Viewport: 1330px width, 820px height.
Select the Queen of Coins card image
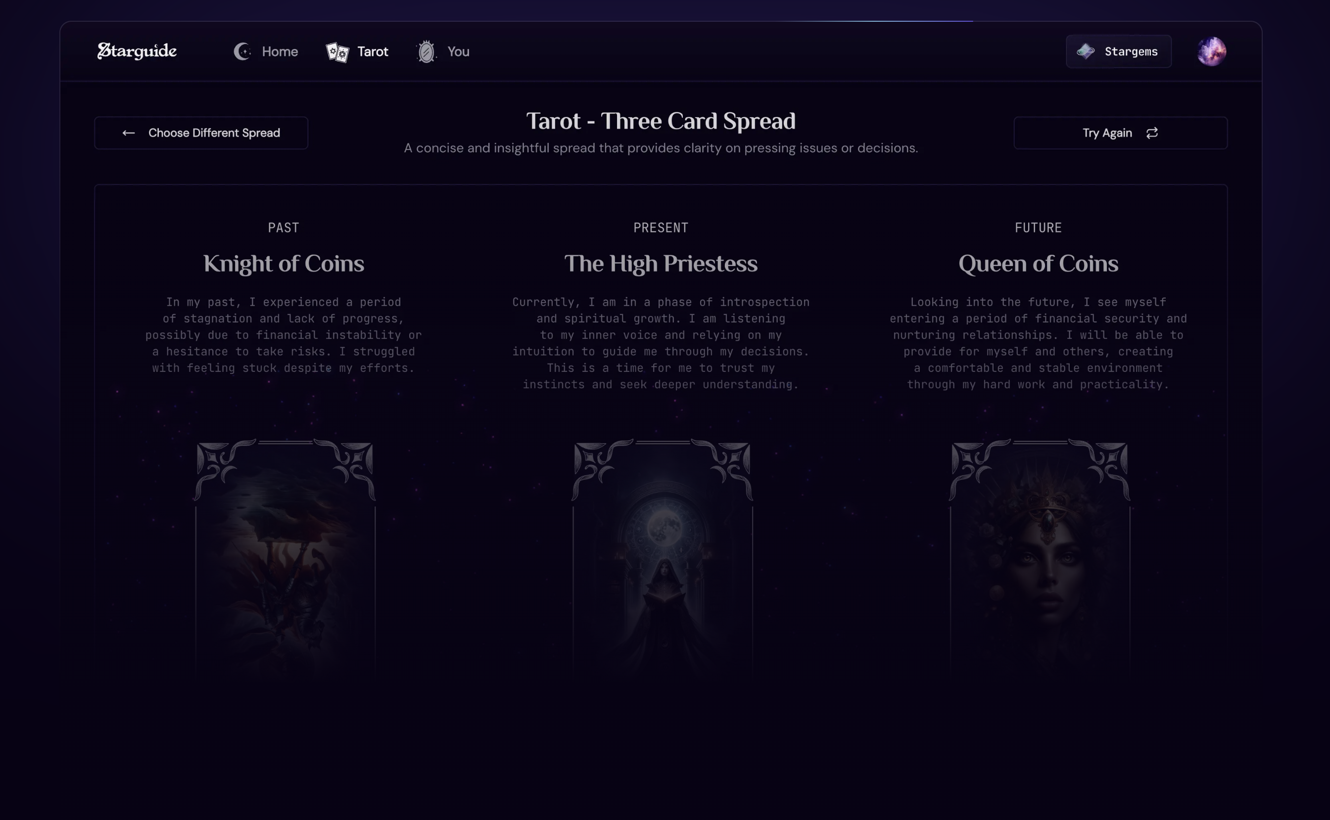click(1039, 558)
